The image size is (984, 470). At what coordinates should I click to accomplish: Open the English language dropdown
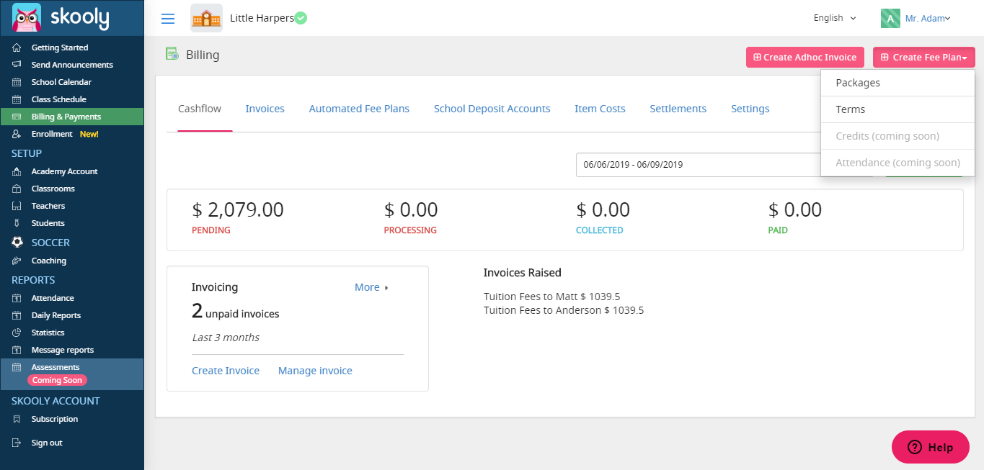(x=835, y=18)
